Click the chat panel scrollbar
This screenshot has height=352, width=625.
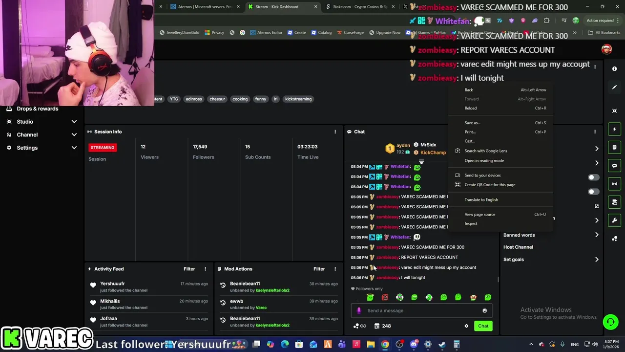(x=498, y=280)
